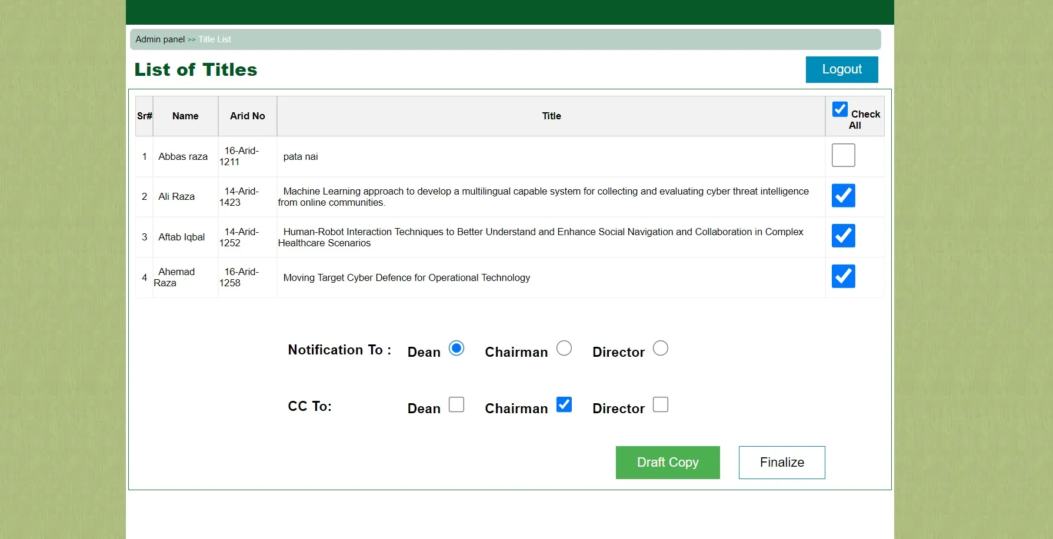The image size is (1053, 539).
Task: Click the Arid No column header
Action: (247, 116)
